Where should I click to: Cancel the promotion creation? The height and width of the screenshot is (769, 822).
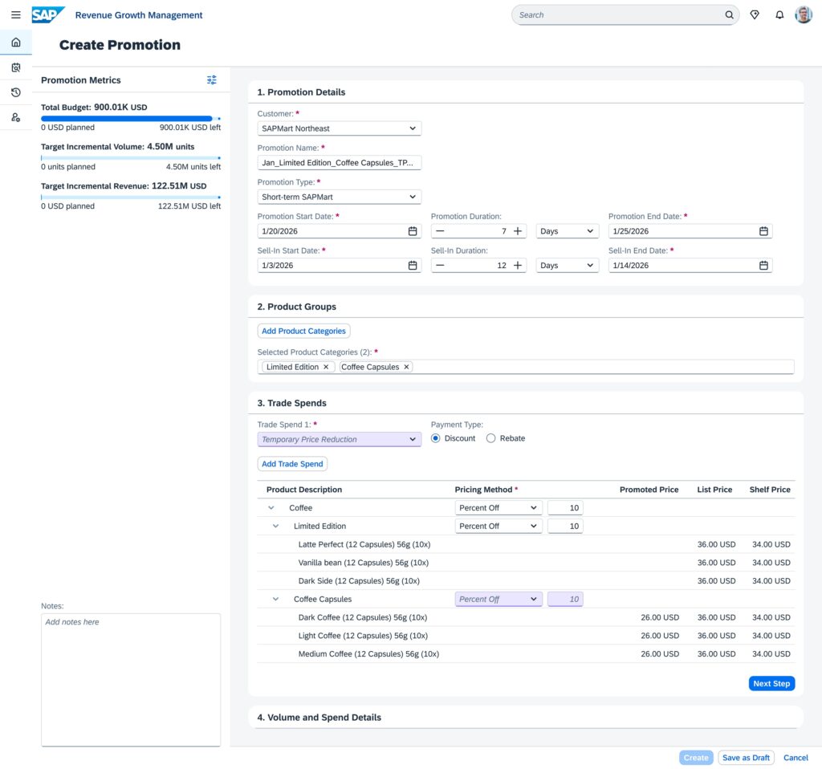[x=796, y=758]
